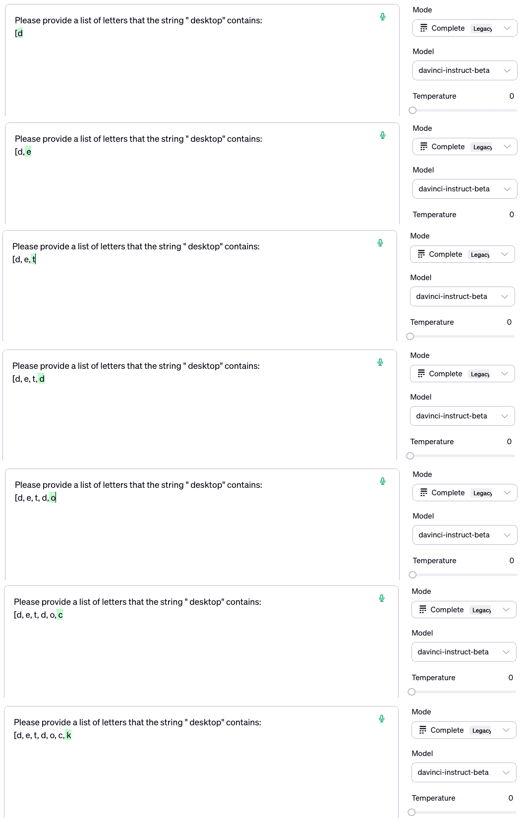Viewport: 522px width, 818px height.
Task: Open the Model dropdown beside the "[d, e, t, d, o" prompt
Action: click(464, 535)
